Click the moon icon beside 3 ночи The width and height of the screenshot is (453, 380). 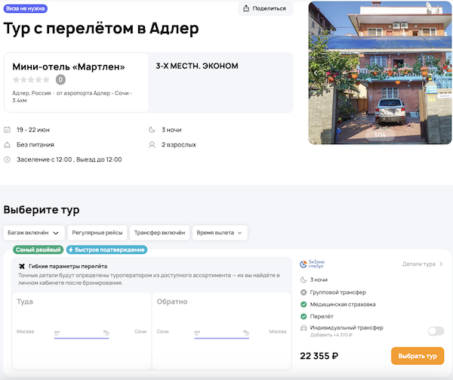pos(153,129)
